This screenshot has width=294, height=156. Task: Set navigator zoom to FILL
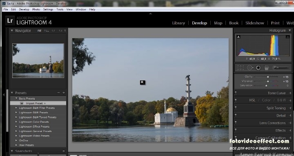tap(46, 31)
